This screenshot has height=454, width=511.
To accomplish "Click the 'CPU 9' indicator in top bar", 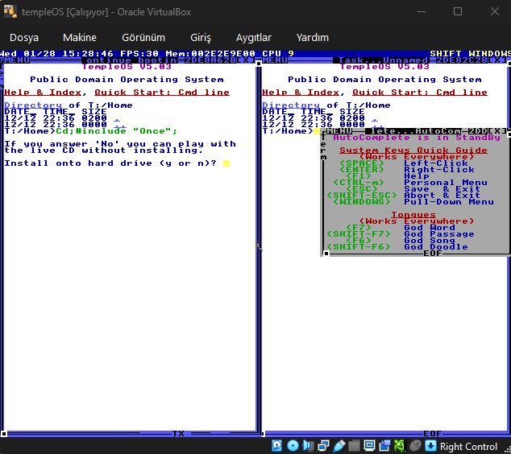I will 278,53.
